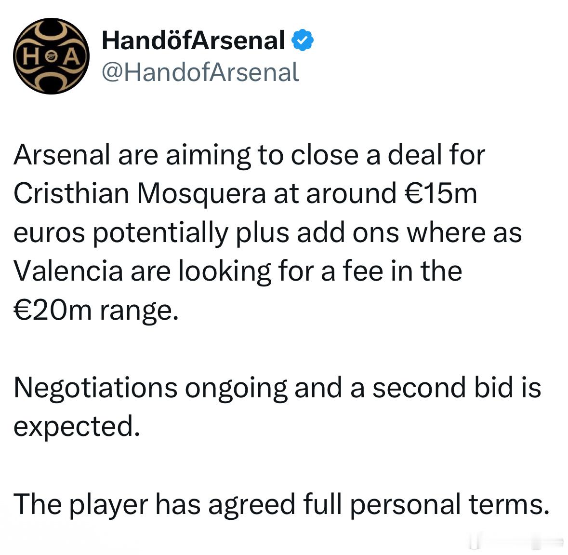568x555 pixels.
Task: Click the full personal terms sentence
Action: point(281,505)
